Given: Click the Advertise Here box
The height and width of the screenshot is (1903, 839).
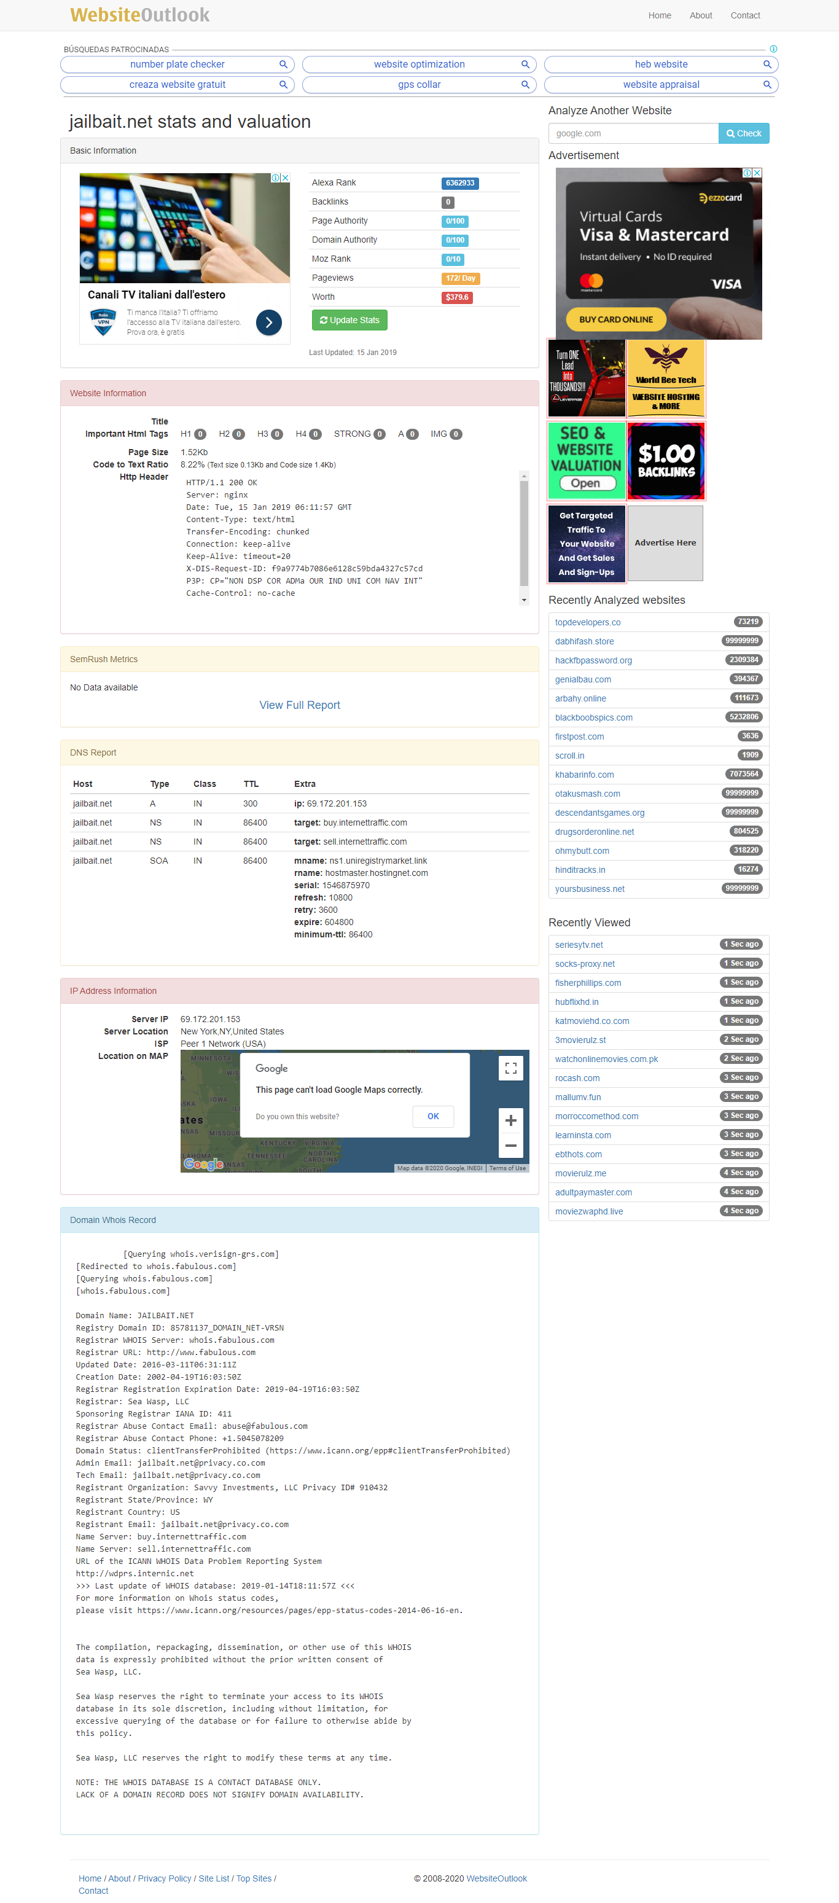Looking at the screenshot, I should 665,543.
